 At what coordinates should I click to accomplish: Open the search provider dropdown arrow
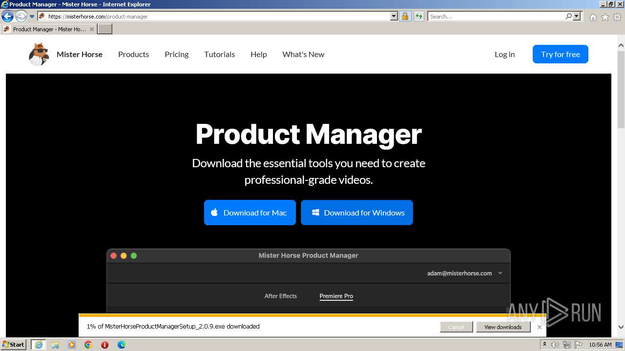point(577,17)
